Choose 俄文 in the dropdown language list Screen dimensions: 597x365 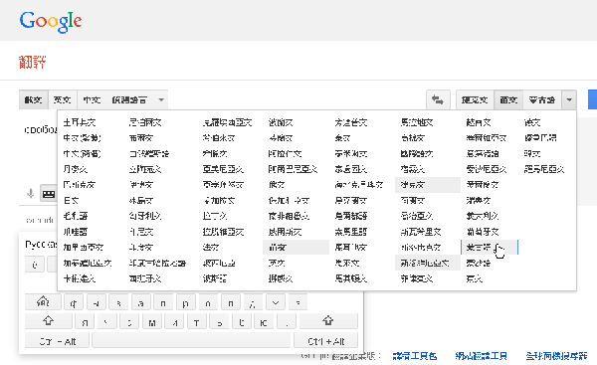click(277, 185)
